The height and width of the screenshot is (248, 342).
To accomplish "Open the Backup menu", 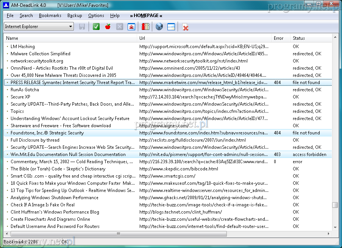I will [75, 16].
